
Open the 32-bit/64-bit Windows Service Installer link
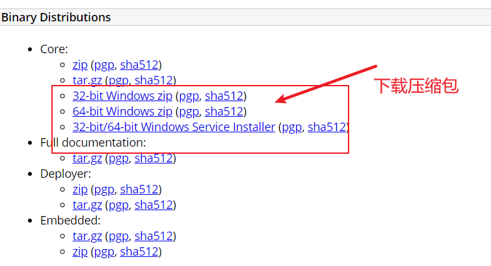pos(174,127)
